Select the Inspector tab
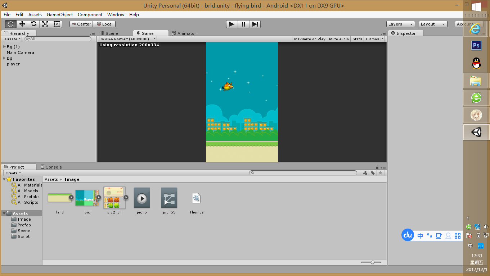 click(x=406, y=33)
